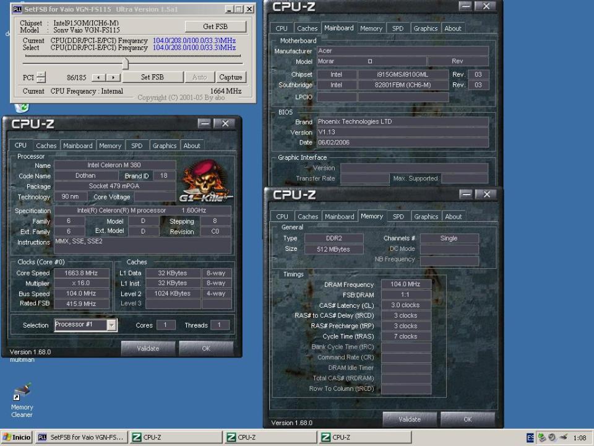Image resolution: width=594 pixels, height=446 pixels.
Task: Click Manufacturer field showing Acer
Action: (x=402, y=51)
